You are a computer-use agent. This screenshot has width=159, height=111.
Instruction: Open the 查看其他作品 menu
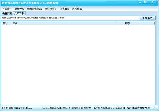[x=34, y=9]
